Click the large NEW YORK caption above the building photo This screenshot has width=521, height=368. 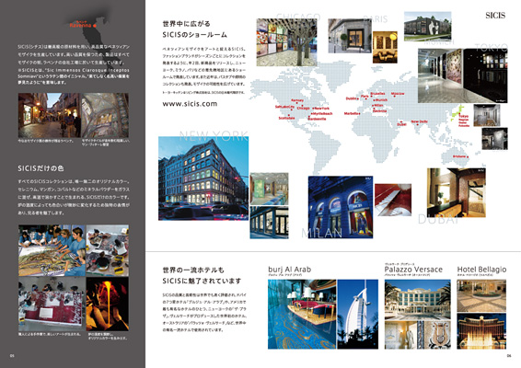(x=214, y=135)
